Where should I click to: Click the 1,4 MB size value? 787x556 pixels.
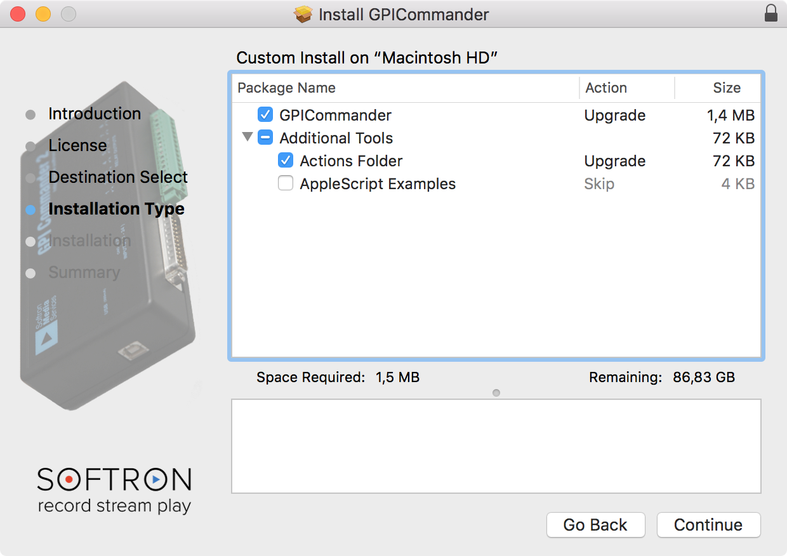[731, 116]
